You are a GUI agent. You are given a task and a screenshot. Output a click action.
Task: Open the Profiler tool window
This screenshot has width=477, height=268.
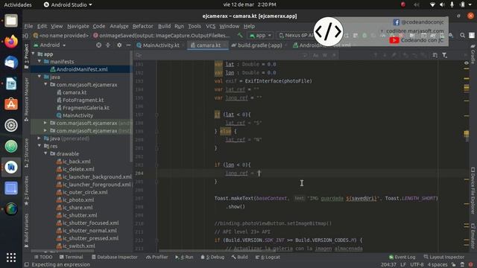click(x=157, y=257)
